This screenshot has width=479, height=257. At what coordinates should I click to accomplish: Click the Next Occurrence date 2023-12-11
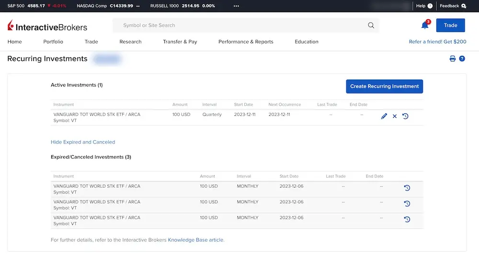279,114
